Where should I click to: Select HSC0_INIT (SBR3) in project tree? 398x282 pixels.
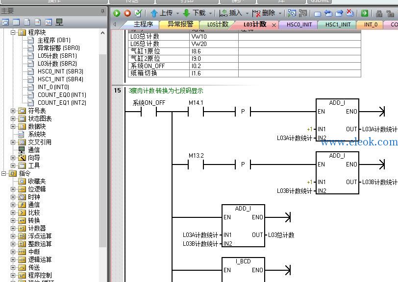[x=60, y=71]
